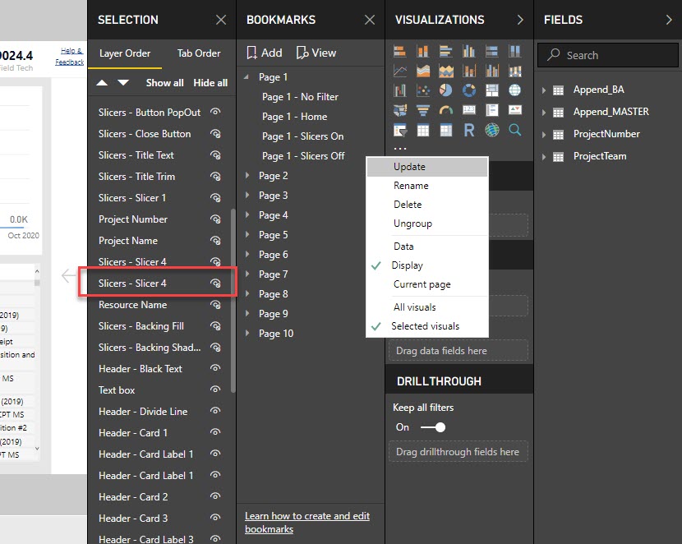Insert a Matrix visual
Image resolution: width=682 pixels, height=544 pixels.
tap(446, 130)
